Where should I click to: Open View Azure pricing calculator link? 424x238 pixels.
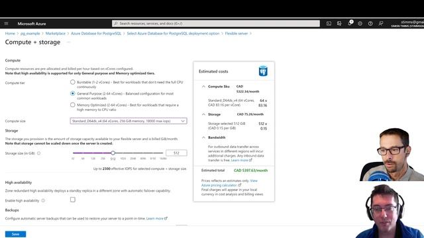pos(229,183)
